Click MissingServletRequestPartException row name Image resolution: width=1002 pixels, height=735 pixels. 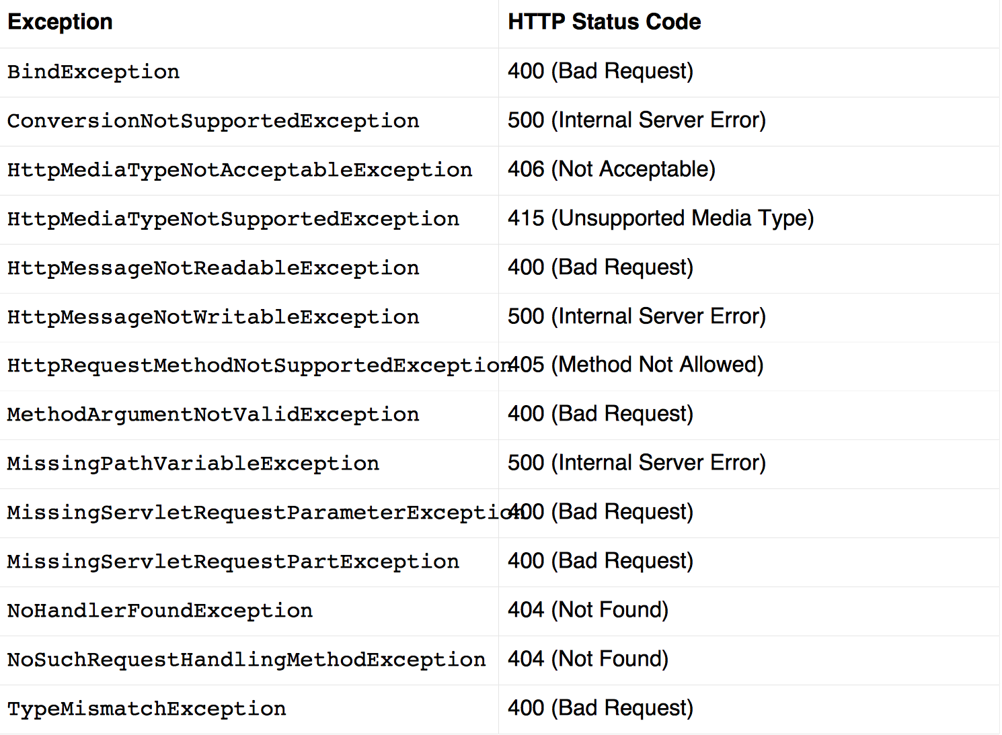point(233,562)
